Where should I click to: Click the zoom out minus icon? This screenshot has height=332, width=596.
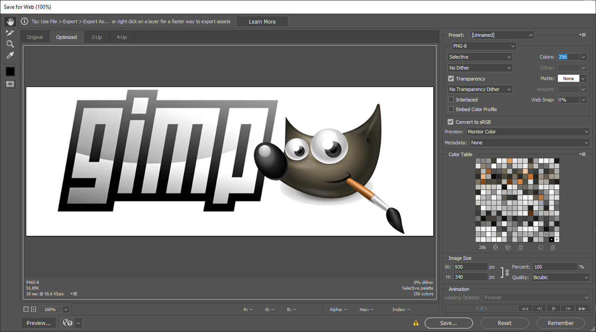point(26,309)
